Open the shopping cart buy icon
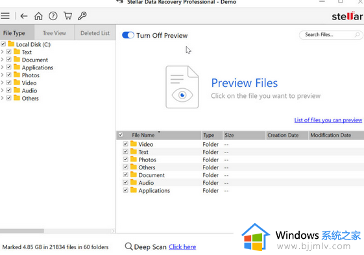This screenshot has height=255, width=364. (67, 16)
